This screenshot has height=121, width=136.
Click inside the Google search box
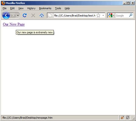pyautogui.click(x=122, y=15)
